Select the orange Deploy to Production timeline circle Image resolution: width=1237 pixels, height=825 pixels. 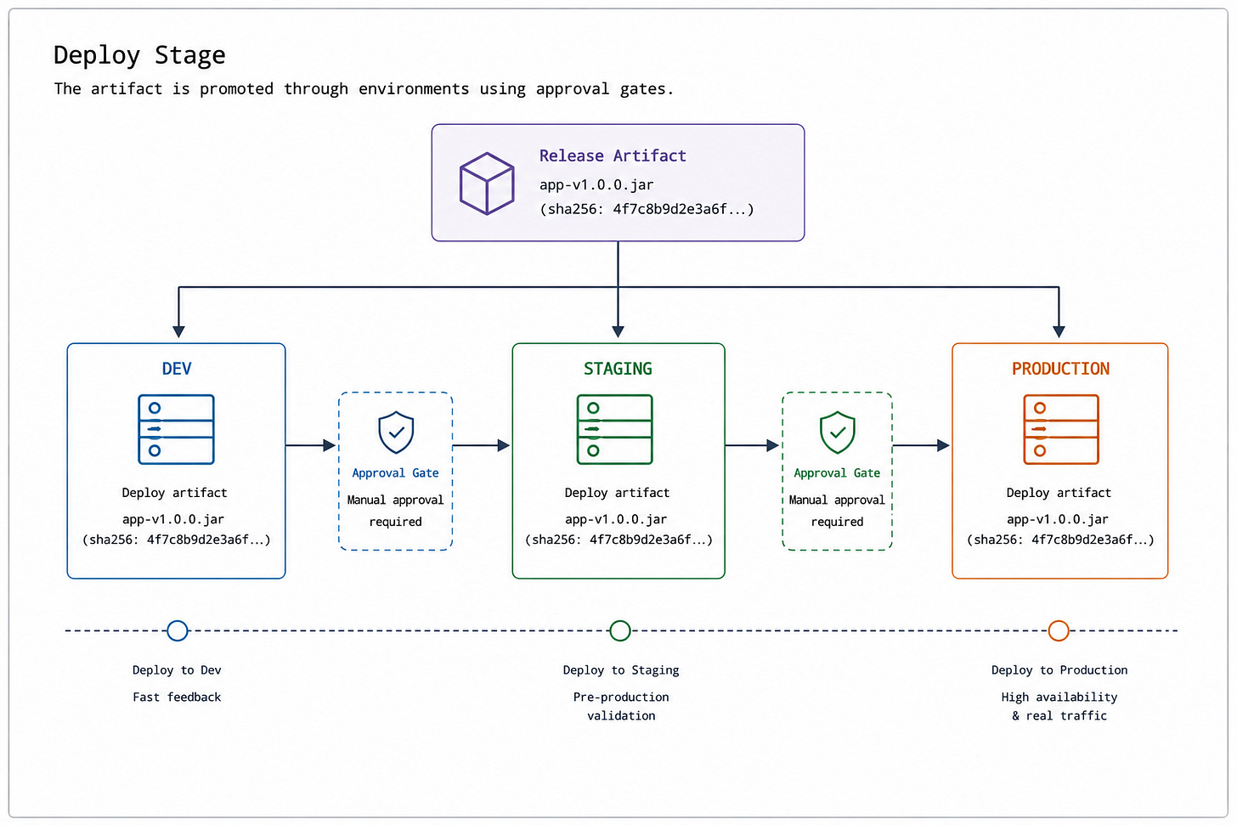point(1059,630)
